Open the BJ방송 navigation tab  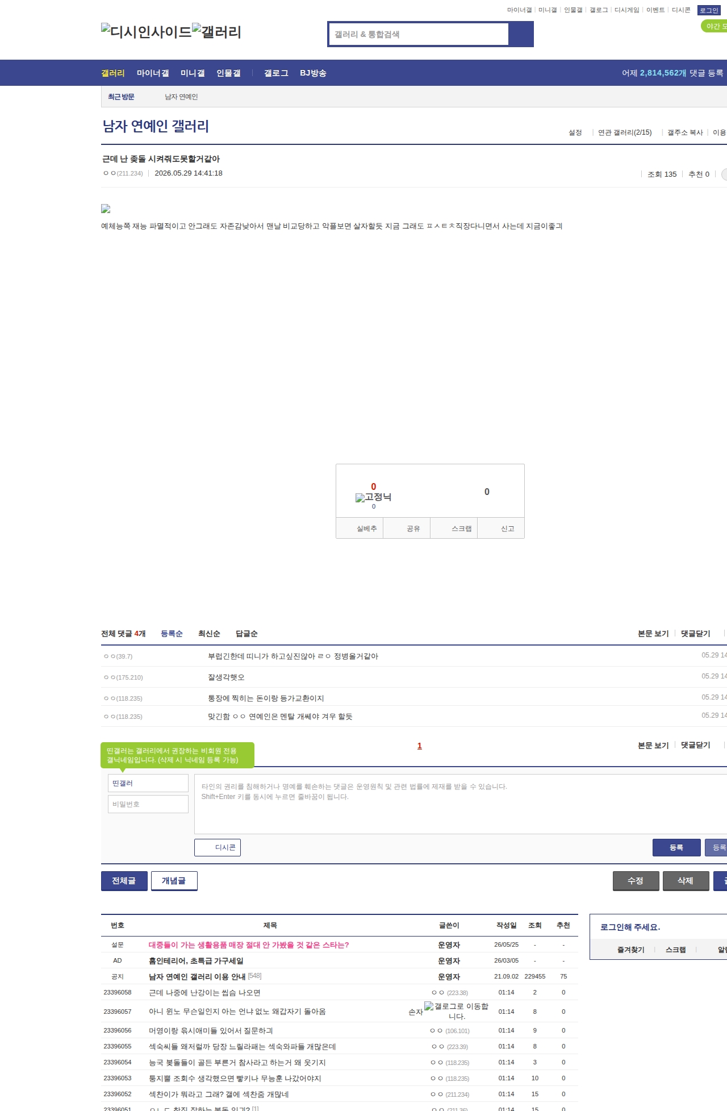313,73
